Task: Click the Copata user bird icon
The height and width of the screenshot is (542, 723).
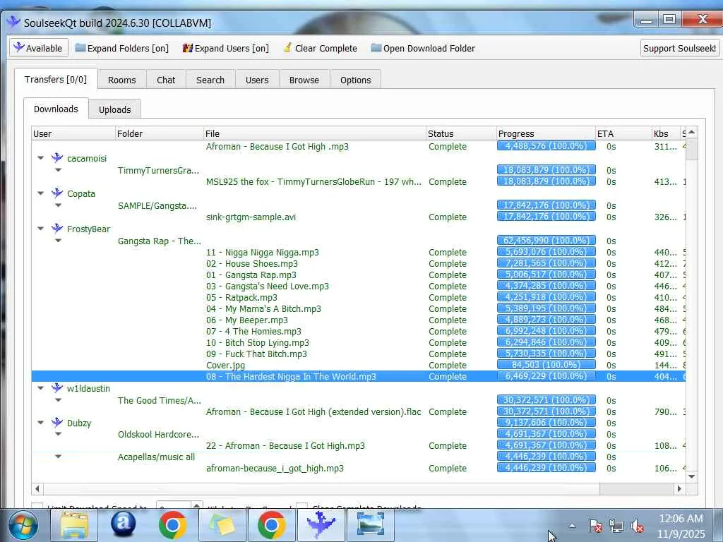Action: 57,193
